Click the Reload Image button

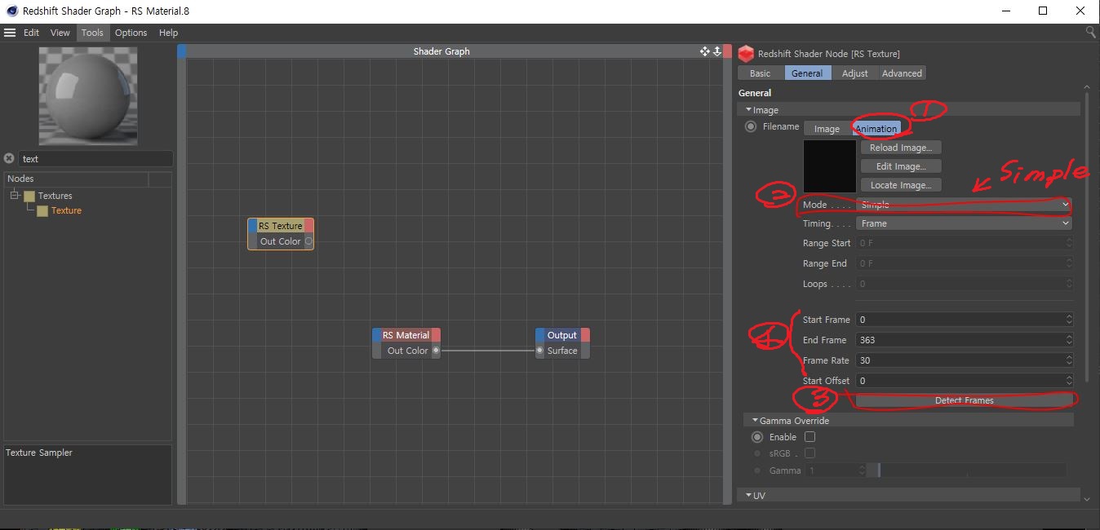point(901,148)
